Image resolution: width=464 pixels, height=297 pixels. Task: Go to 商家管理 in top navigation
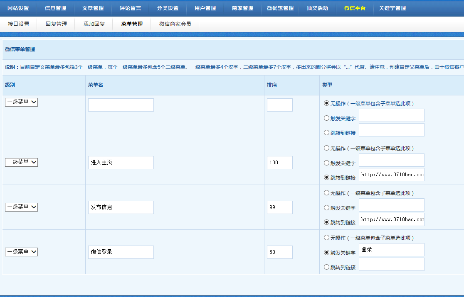[x=242, y=8]
